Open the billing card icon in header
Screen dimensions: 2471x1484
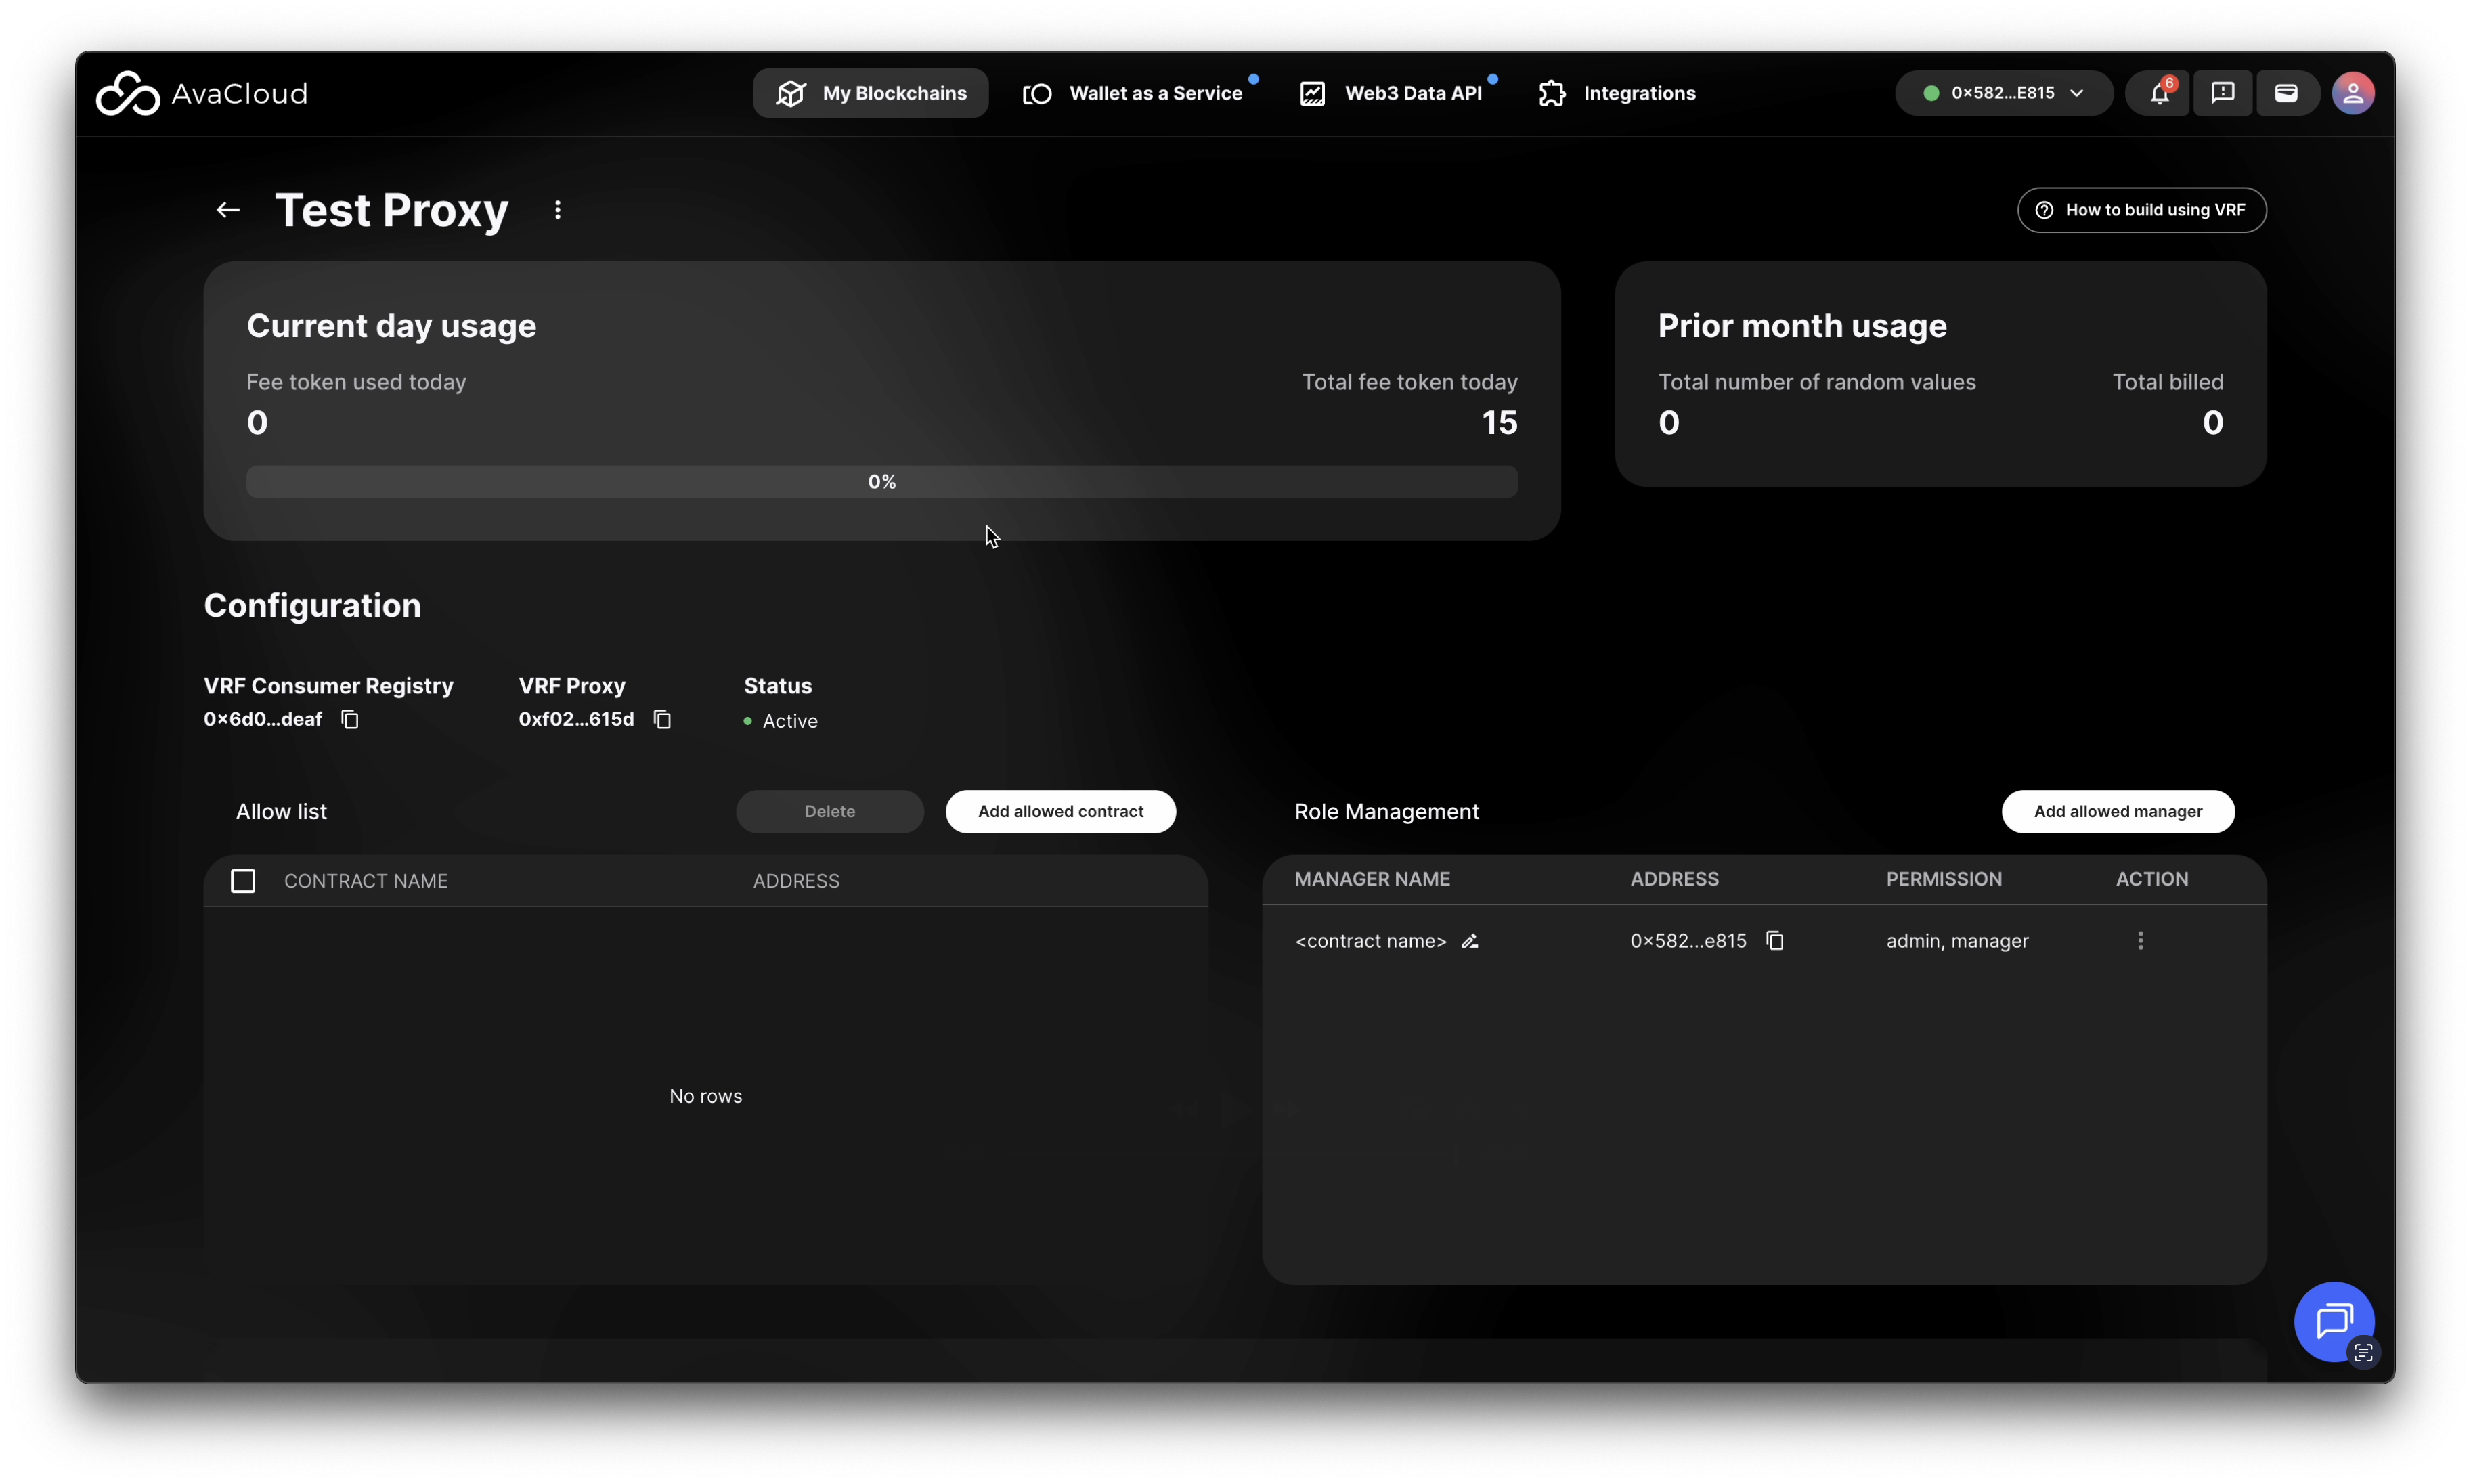(x=2286, y=94)
